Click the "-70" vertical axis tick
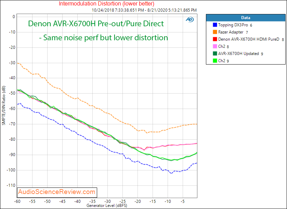 pyautogui.click(x=12, y=124)
